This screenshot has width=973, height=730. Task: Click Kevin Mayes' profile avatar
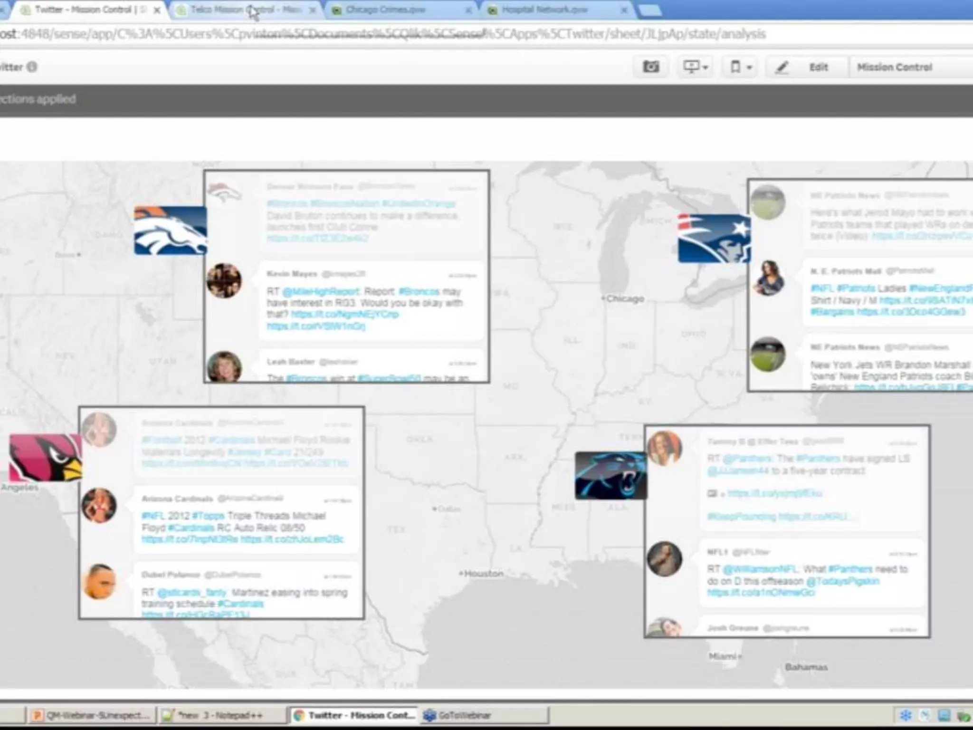pyautogui.click(x=224, y=280)
